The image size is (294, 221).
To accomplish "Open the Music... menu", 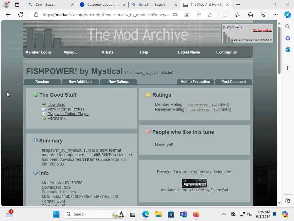I will point(70,52).
